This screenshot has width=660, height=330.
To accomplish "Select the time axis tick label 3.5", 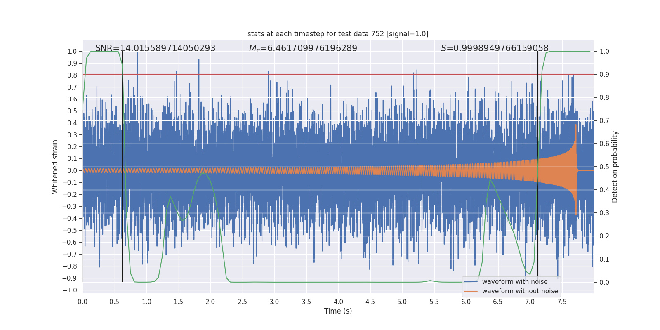I will 306,302.
